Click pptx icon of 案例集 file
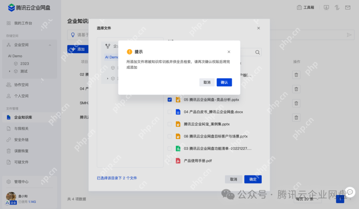The height and width of the screenshot is (209, 359). click(178, 124)
